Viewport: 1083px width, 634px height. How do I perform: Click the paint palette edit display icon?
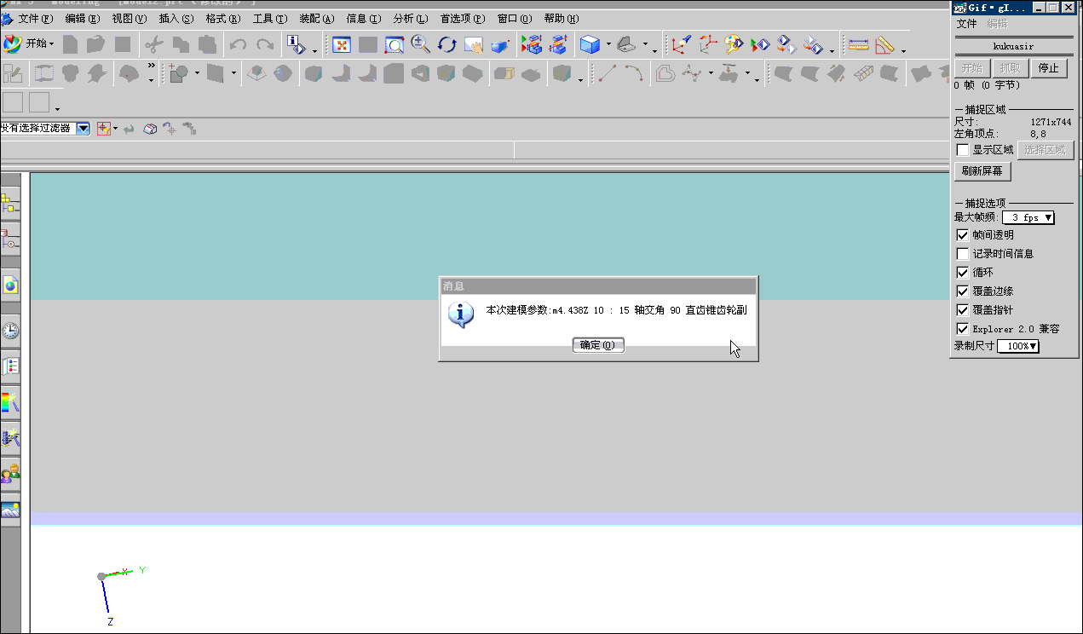734,44
